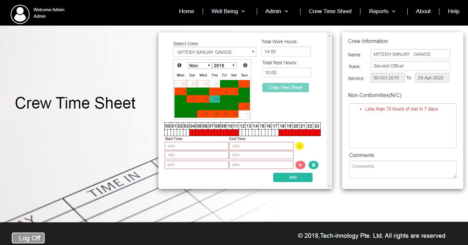
Task: Click in the Comments text area
Action: (x=402, y=170)
